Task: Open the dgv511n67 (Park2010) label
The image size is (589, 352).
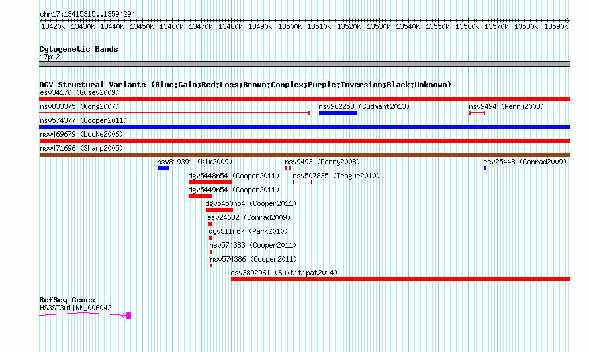Action: 248,231
